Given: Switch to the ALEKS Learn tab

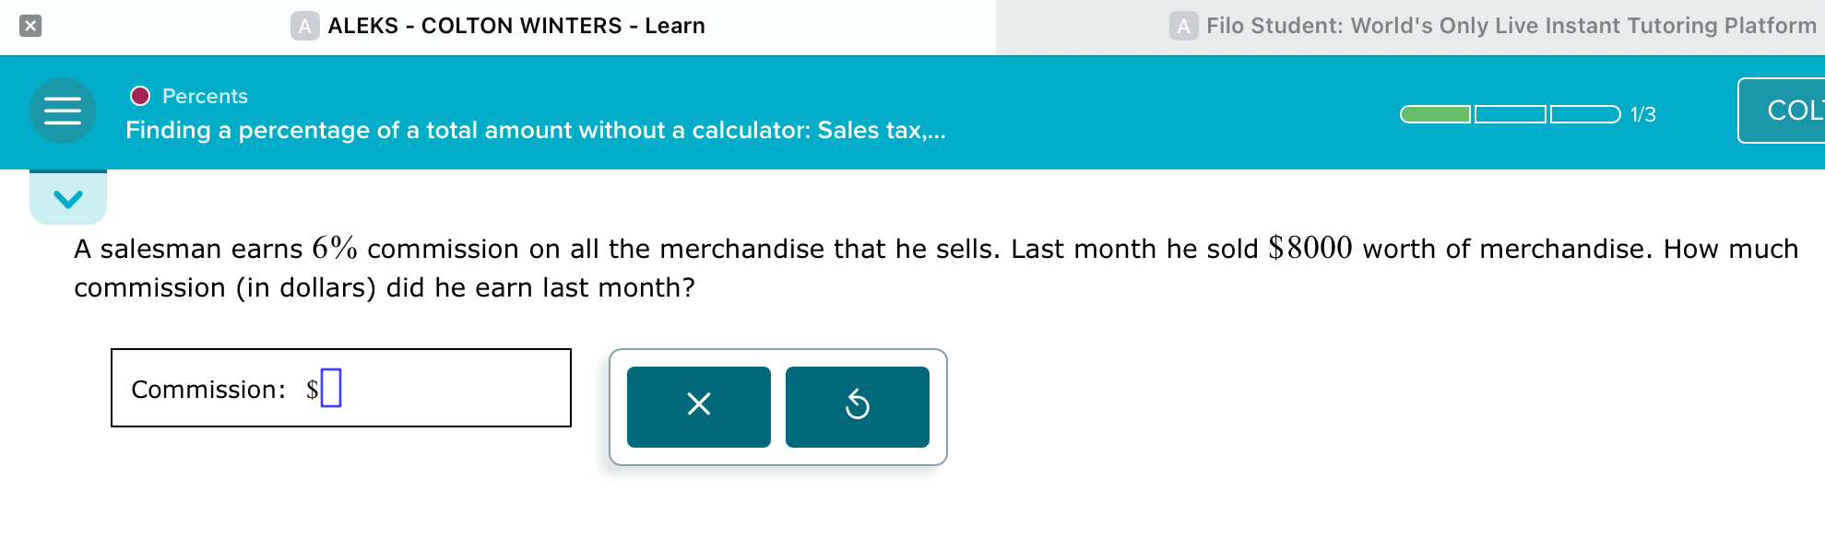Looking at the screenshot, I should click(x=516, y=26).
